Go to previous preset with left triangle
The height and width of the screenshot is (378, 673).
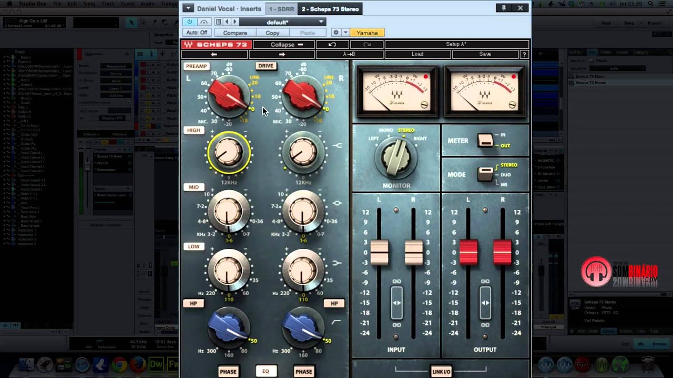[x=227, y=22]
